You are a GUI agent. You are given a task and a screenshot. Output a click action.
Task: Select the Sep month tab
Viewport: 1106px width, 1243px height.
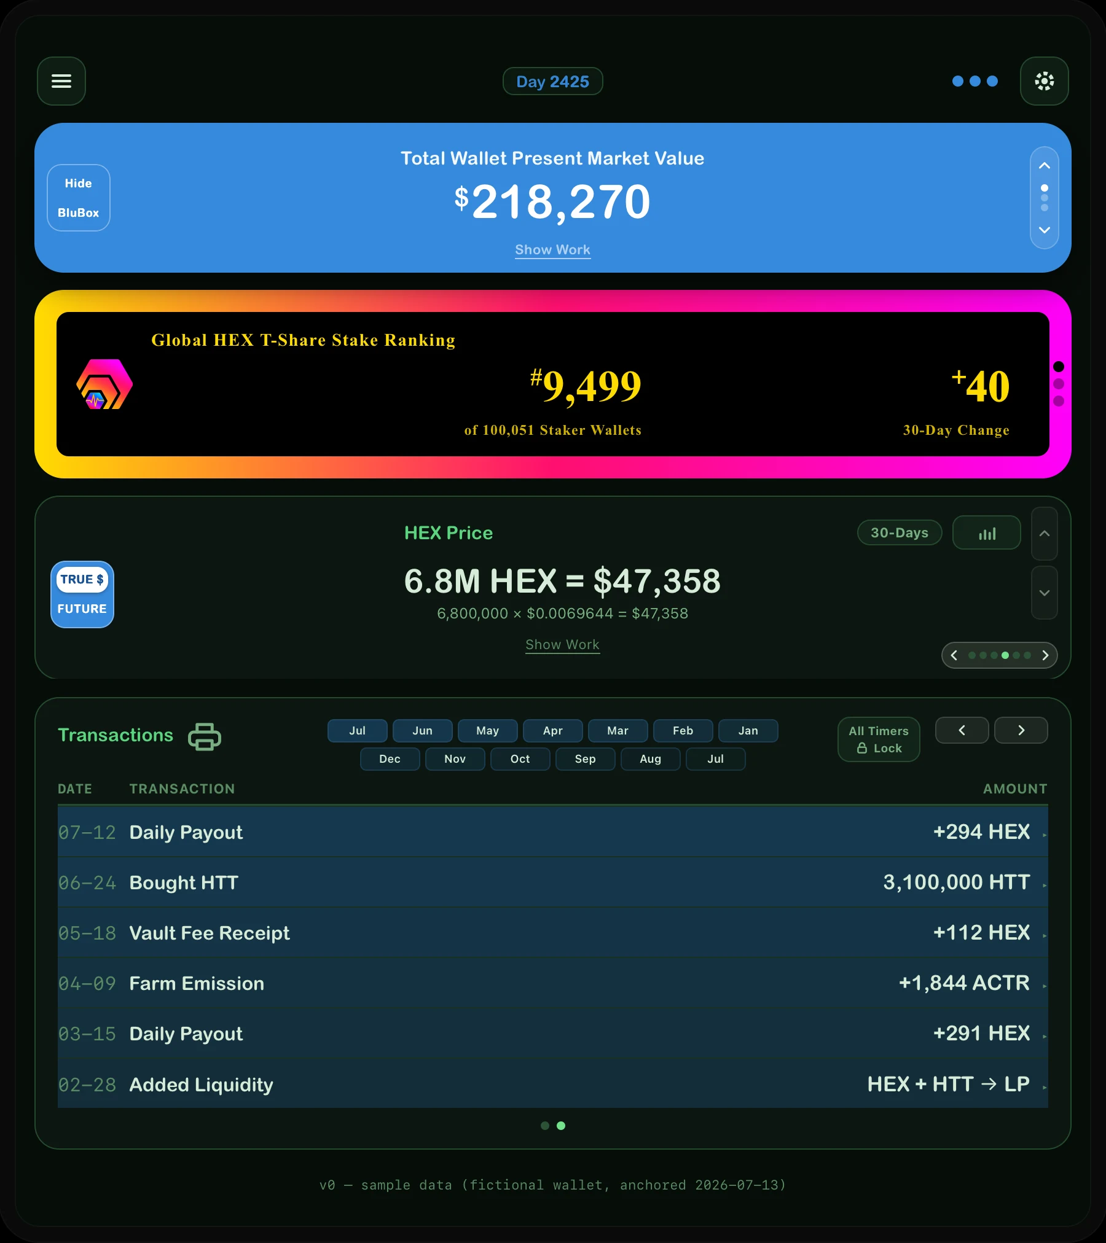pos(586,759)
